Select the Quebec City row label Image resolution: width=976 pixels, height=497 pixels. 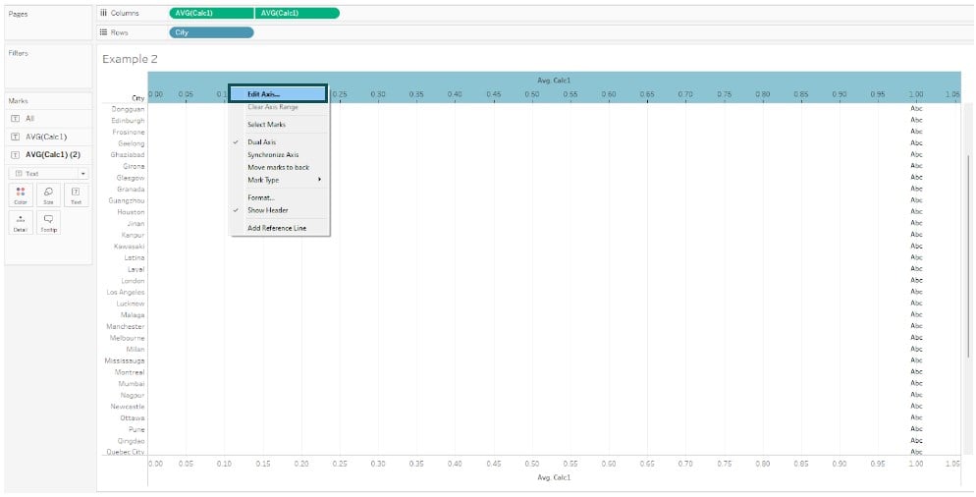(125, 452)
